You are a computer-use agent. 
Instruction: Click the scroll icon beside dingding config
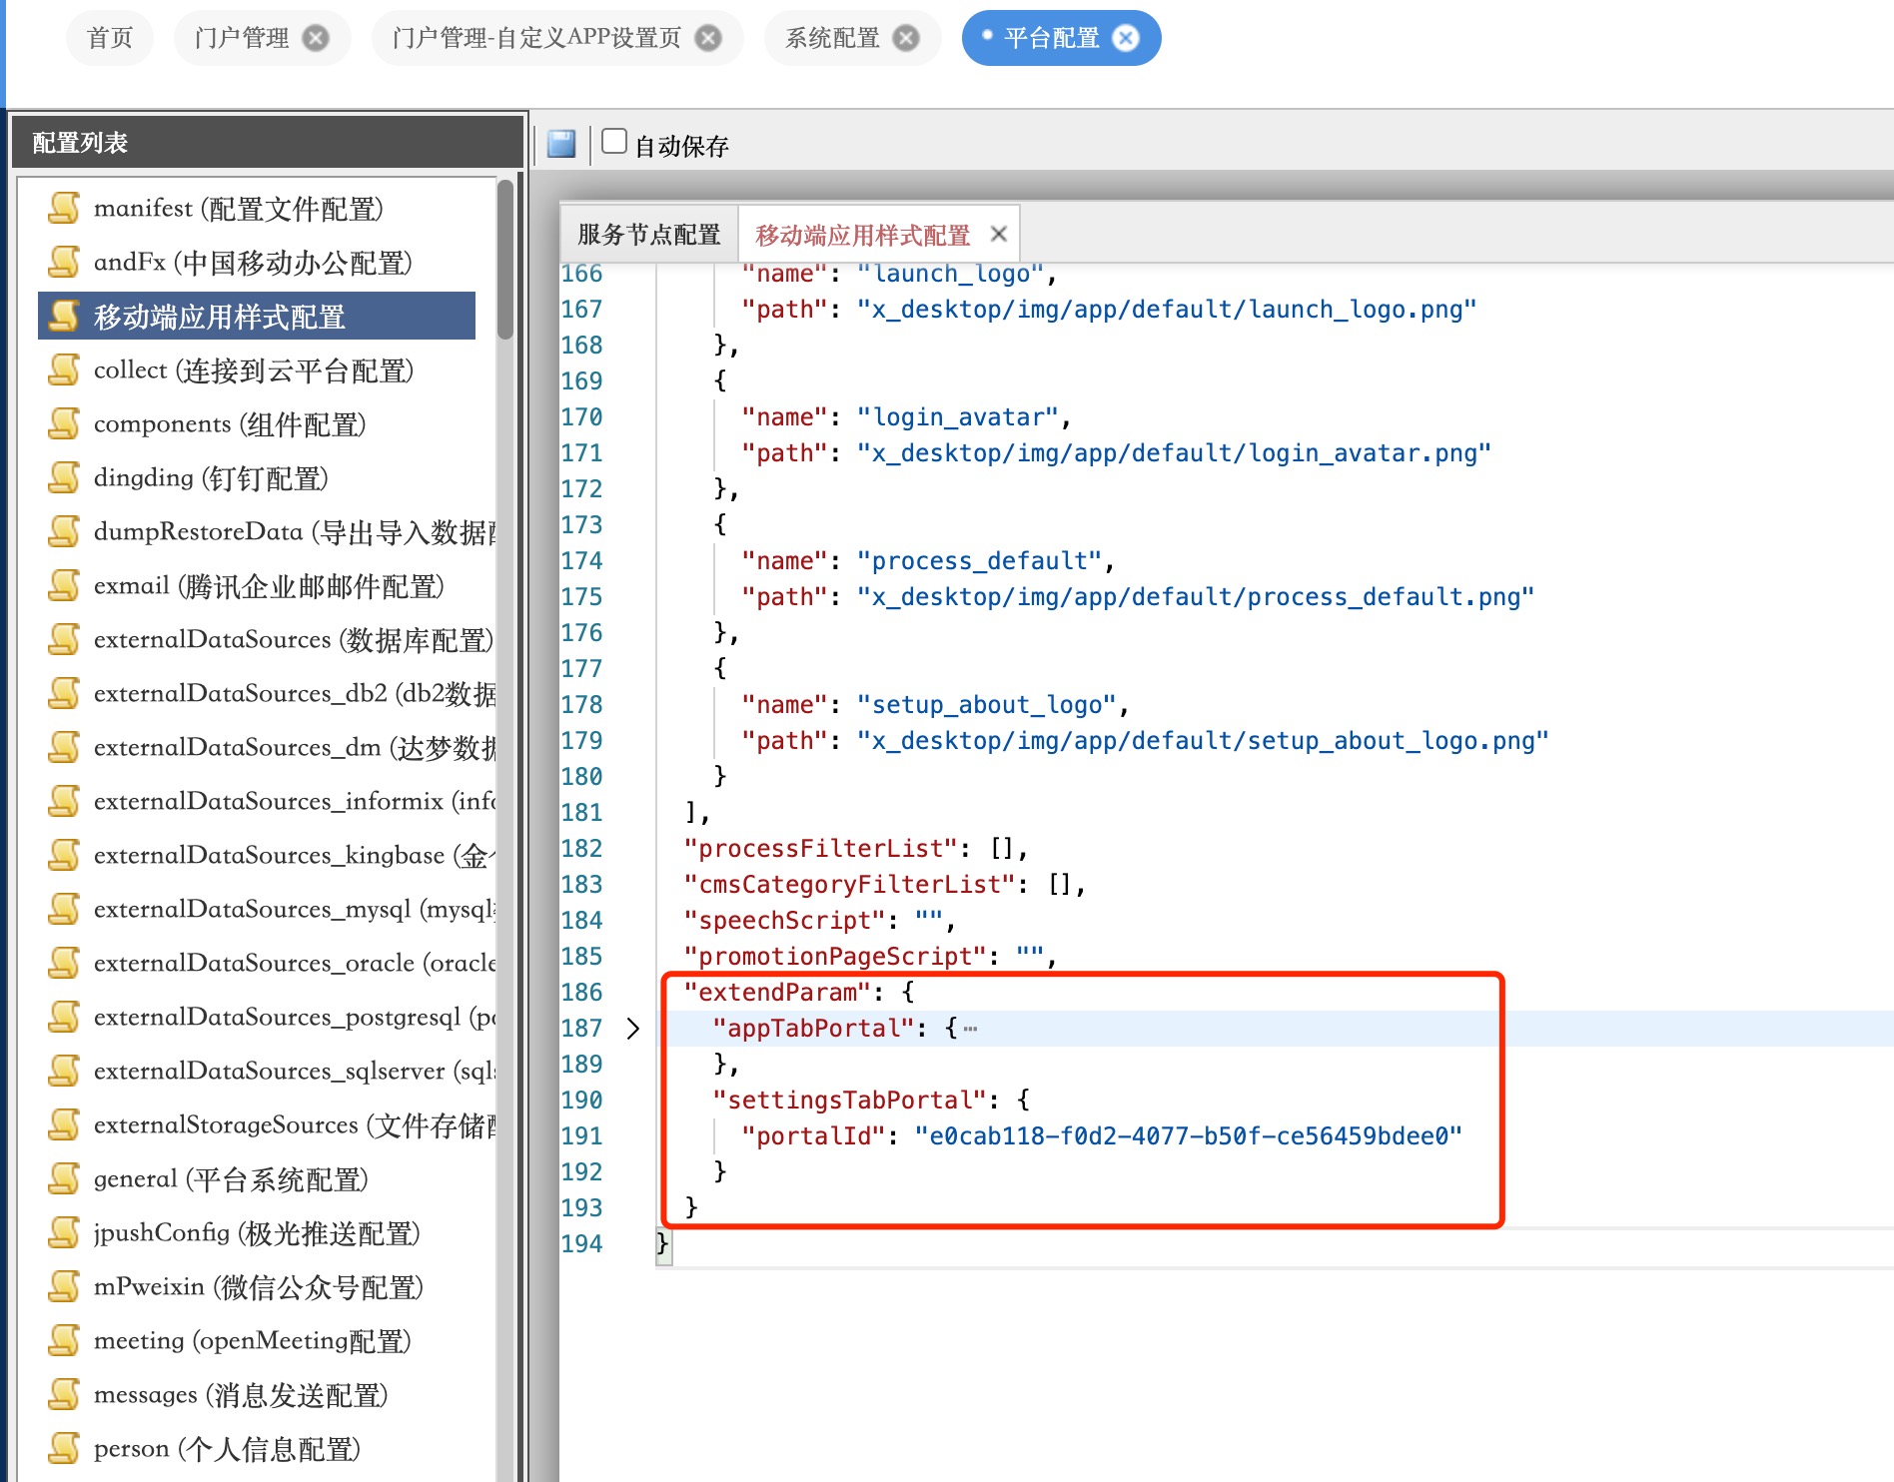(64, 477)
